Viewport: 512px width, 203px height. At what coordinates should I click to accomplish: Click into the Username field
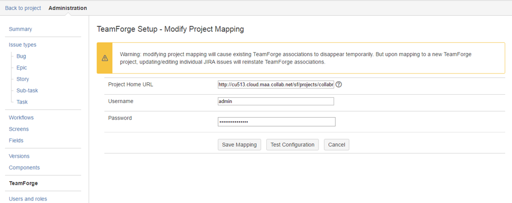tap(276, 102)
